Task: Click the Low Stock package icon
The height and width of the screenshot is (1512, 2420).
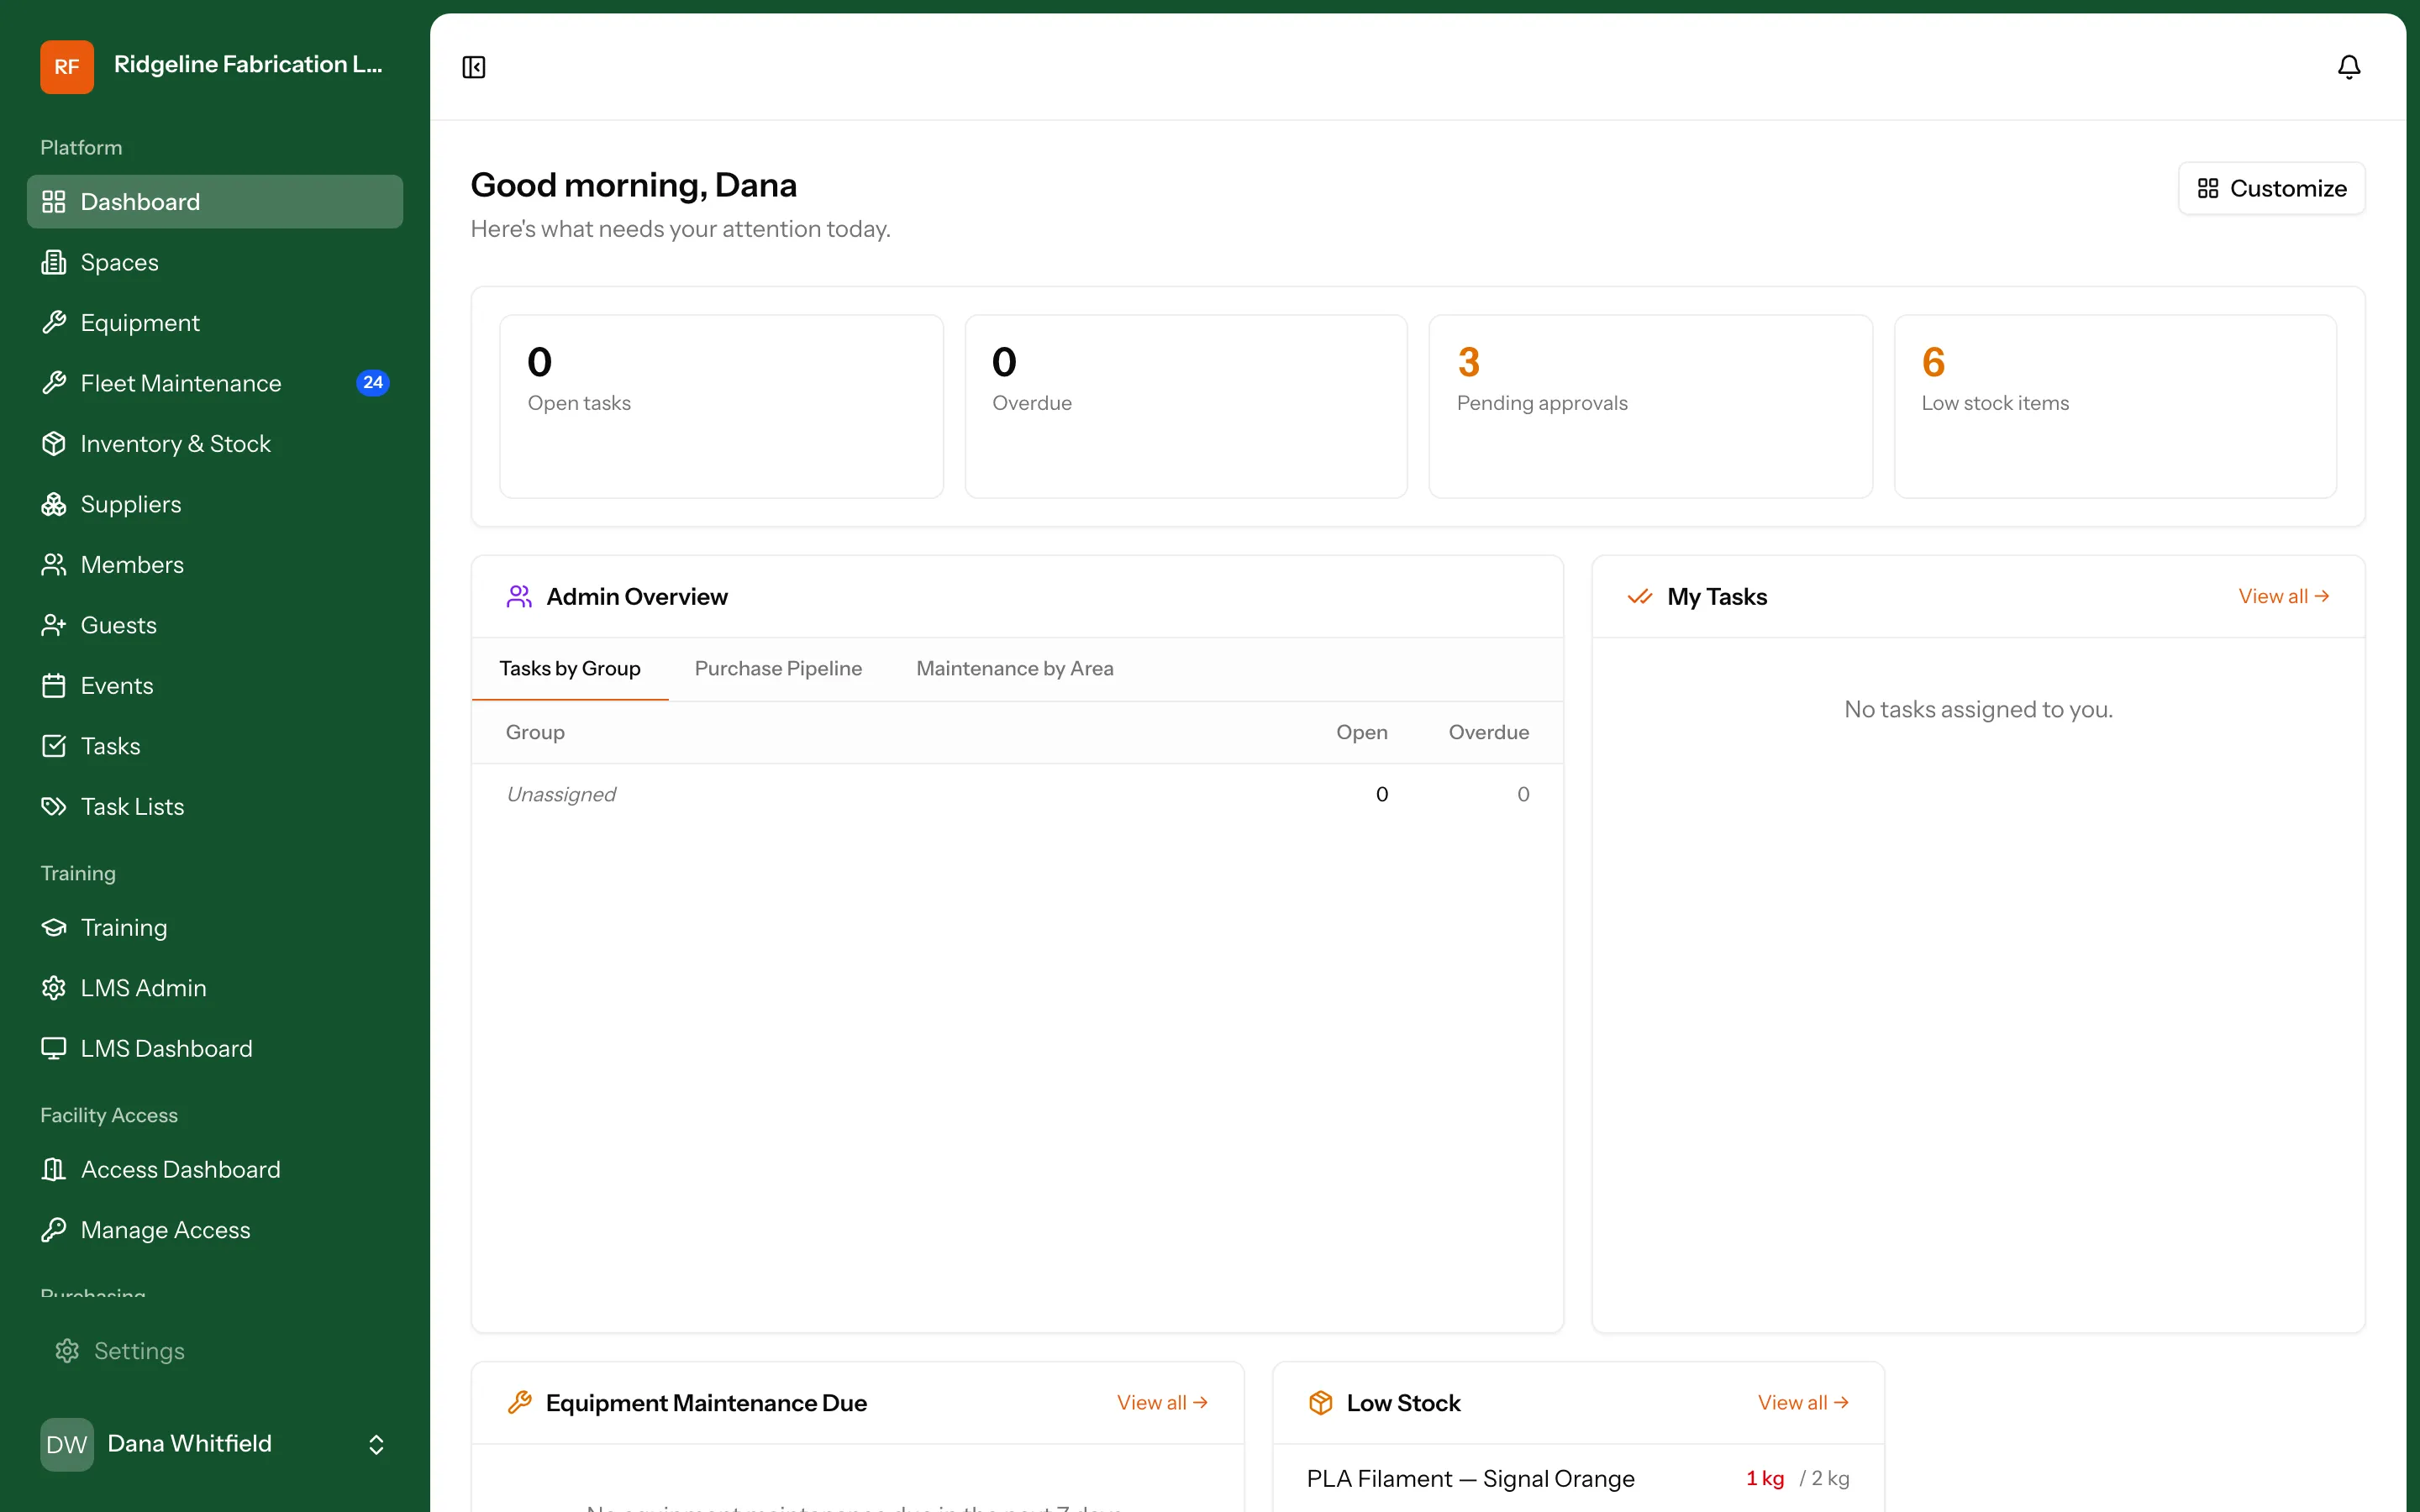Action: point(1320,1403)
